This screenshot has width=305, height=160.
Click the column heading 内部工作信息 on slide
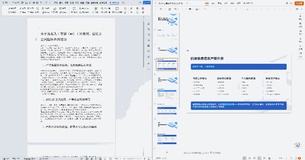click(x=200, y=78)
